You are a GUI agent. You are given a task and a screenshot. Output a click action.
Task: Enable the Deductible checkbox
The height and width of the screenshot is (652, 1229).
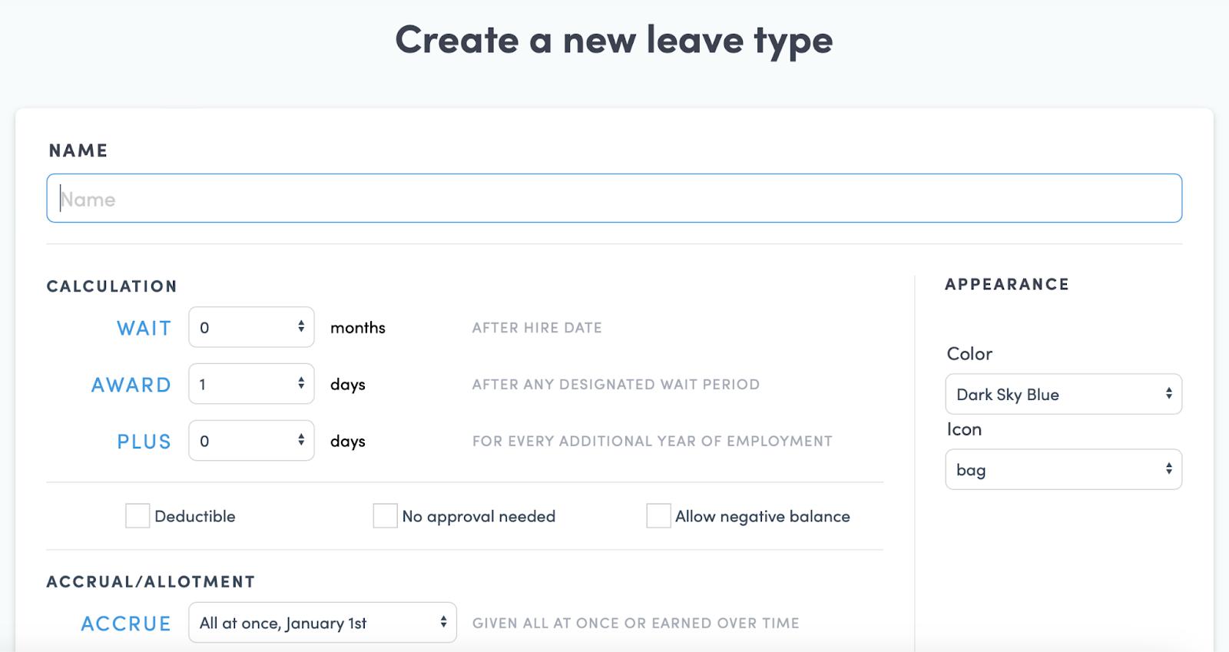[137, 516]
